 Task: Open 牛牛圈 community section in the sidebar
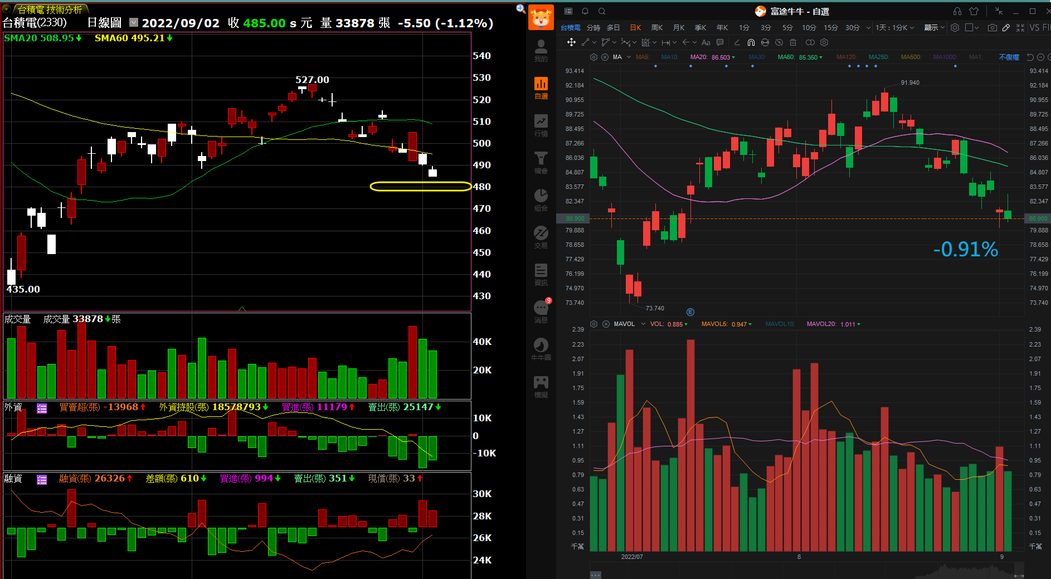coord(541,349)
